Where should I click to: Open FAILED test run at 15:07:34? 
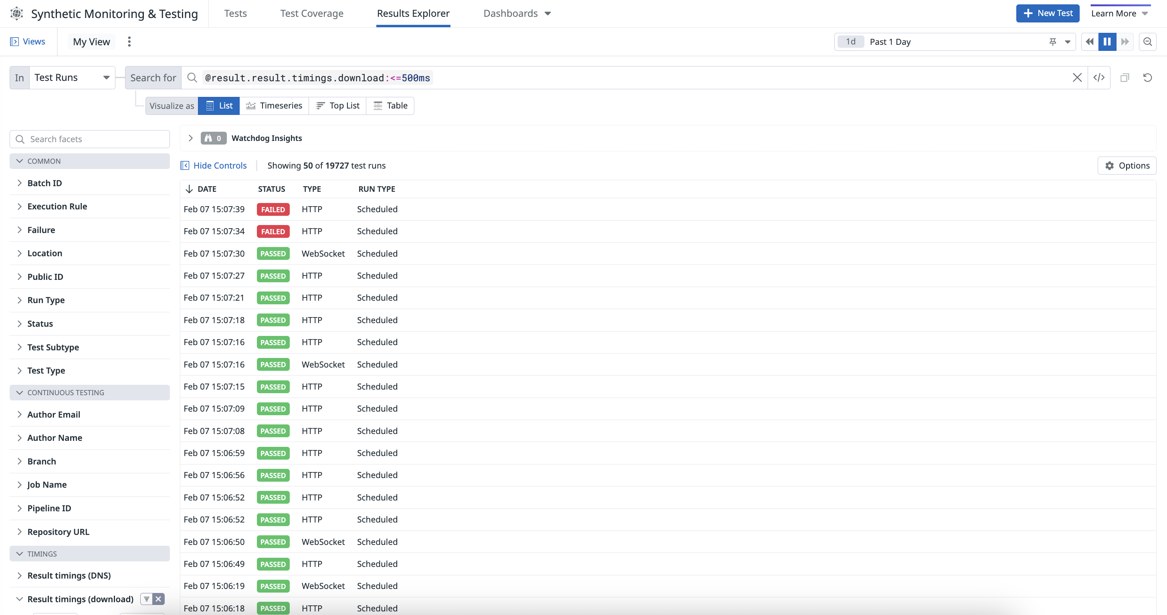pos(668,232)
